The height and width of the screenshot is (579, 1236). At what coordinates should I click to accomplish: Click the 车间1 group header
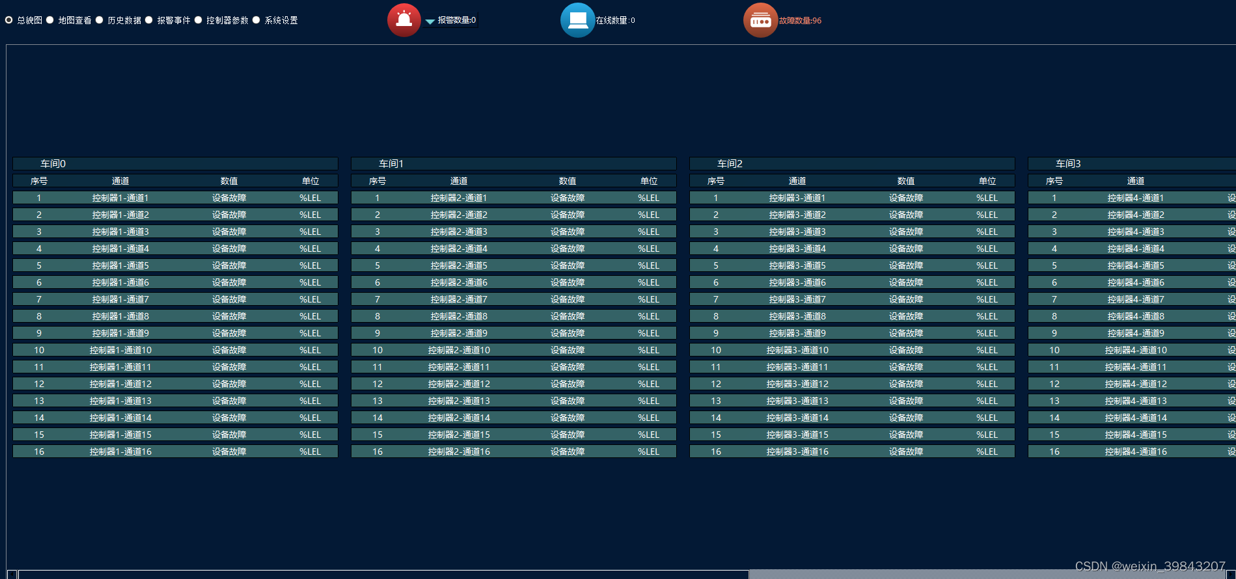click(x=514, y=164)
